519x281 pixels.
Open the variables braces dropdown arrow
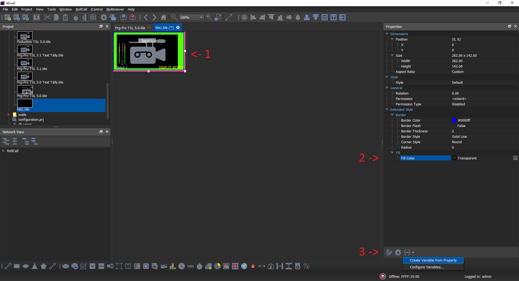click(x=413, y=252)
